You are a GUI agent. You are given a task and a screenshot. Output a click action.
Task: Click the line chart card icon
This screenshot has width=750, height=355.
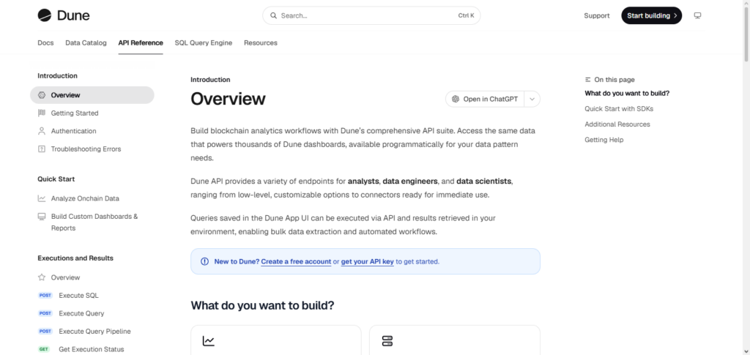(x=209, y=341)
